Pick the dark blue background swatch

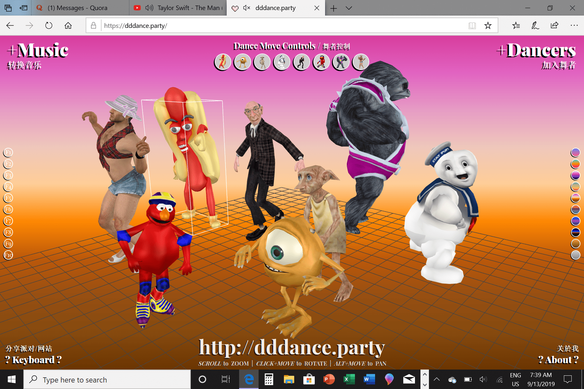click(x=576, y=232)
